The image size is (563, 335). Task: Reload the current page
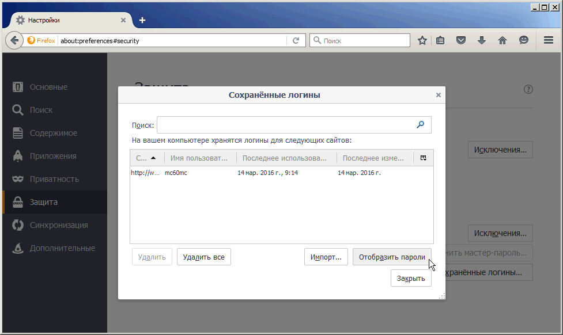296,40
